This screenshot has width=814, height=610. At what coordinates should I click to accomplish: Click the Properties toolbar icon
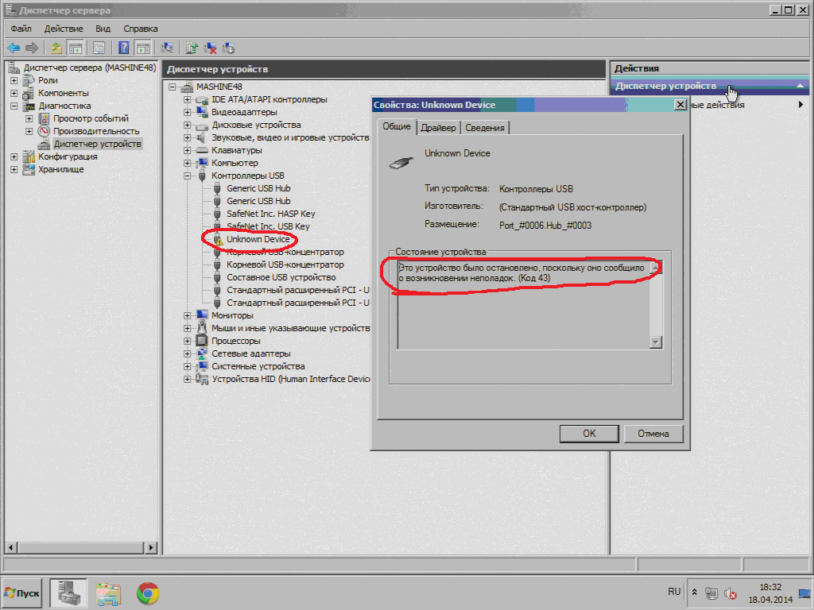[99, 48]
